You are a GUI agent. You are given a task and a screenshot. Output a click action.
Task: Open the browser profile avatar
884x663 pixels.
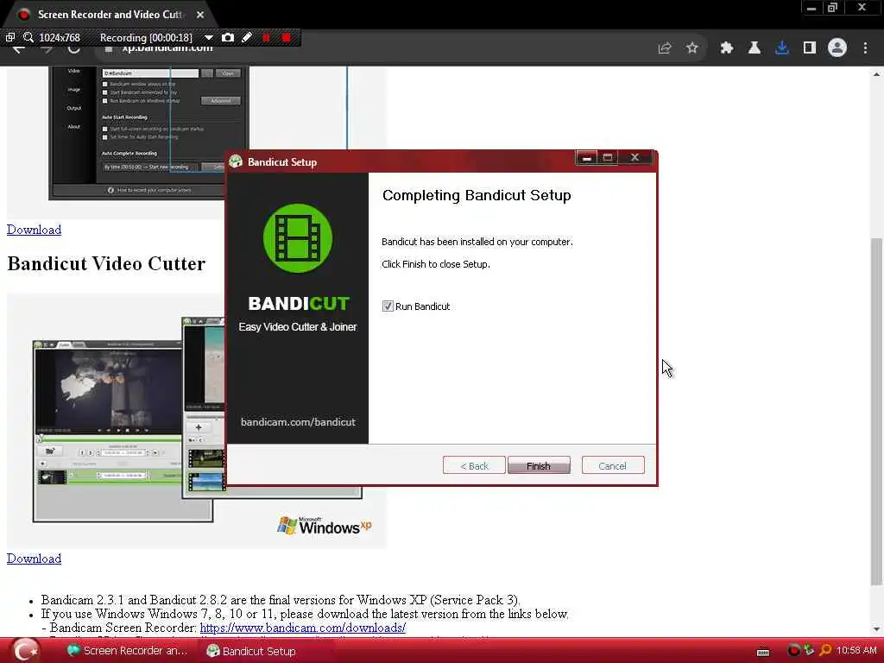837,48
